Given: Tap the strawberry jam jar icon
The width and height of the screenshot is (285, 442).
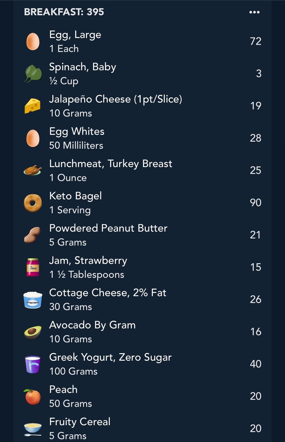Looking at the screenshot, I should click(x=33, y=267).
